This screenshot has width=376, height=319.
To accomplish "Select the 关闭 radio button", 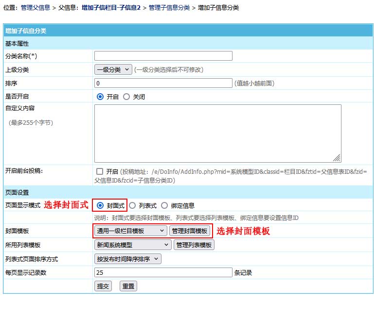I will click(127, 97).
